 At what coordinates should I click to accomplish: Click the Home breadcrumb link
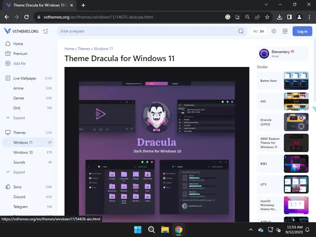point(69,49)
